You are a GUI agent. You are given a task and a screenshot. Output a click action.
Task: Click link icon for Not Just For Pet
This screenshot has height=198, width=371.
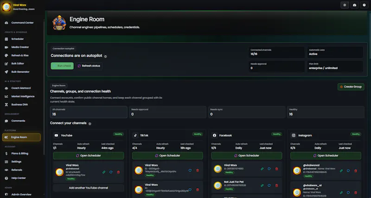click(x=262, y=185)
